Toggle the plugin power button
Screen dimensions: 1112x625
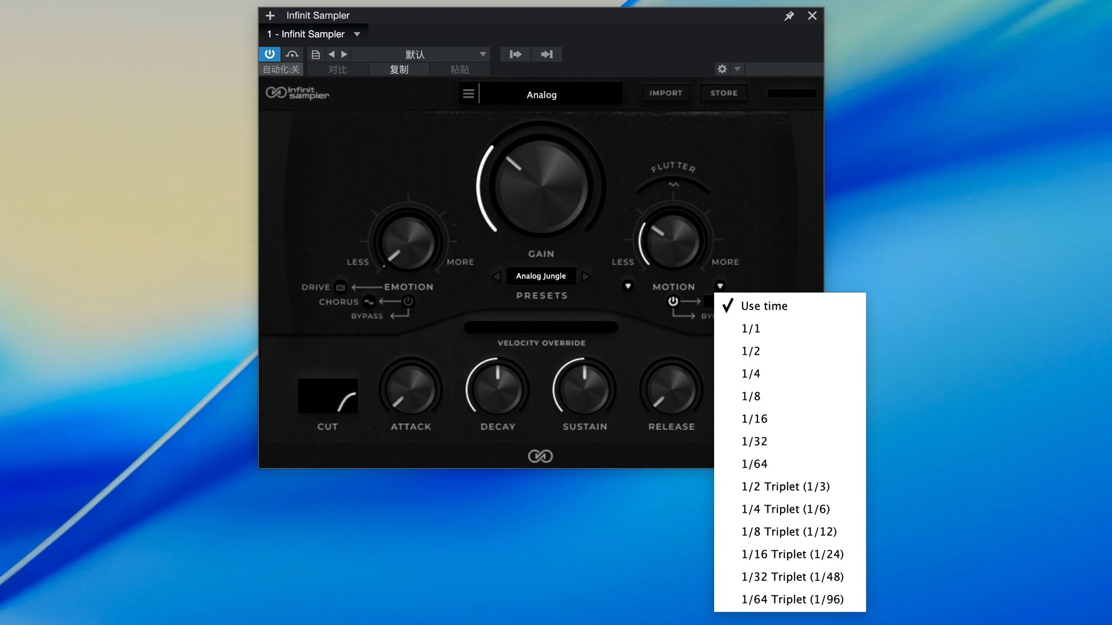pos(269,54)
